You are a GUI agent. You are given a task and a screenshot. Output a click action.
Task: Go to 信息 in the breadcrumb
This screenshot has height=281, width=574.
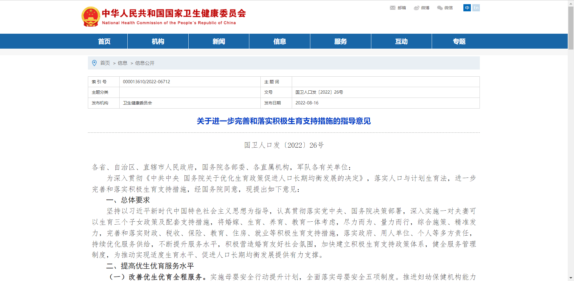[122, 63]
